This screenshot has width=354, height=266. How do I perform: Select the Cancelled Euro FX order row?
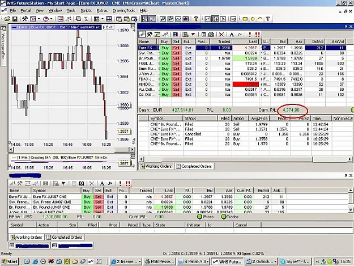[245, 134]
